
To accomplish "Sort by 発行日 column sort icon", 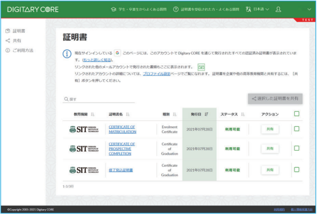I will pyautogui.click(x=206, y=114).
